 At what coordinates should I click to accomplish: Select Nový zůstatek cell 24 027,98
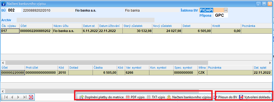pos(167,31)
